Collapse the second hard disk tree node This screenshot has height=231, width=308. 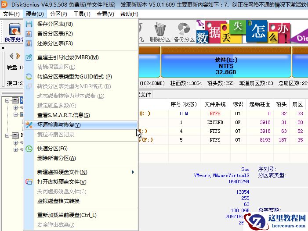tap(7, 135)
